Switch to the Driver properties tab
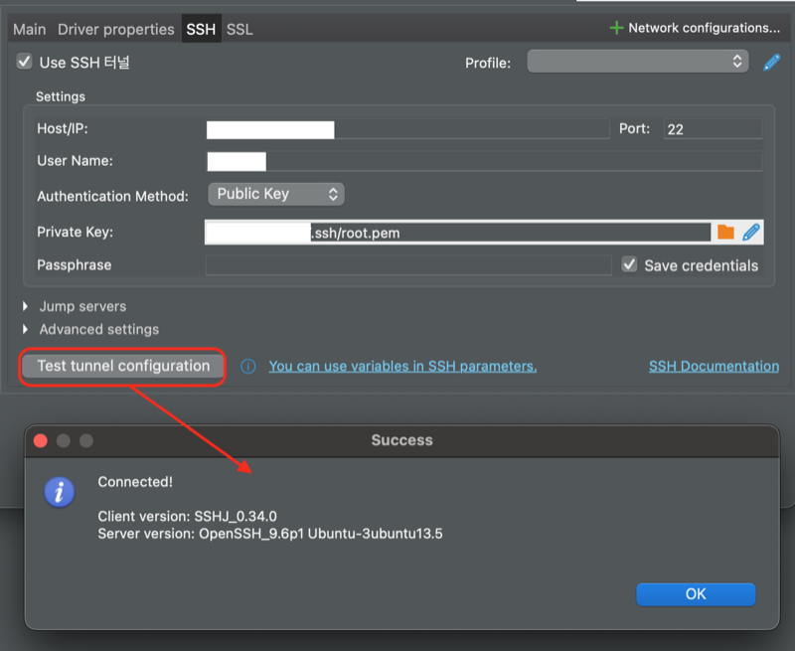The image size is (795, 651). [116, 30]
